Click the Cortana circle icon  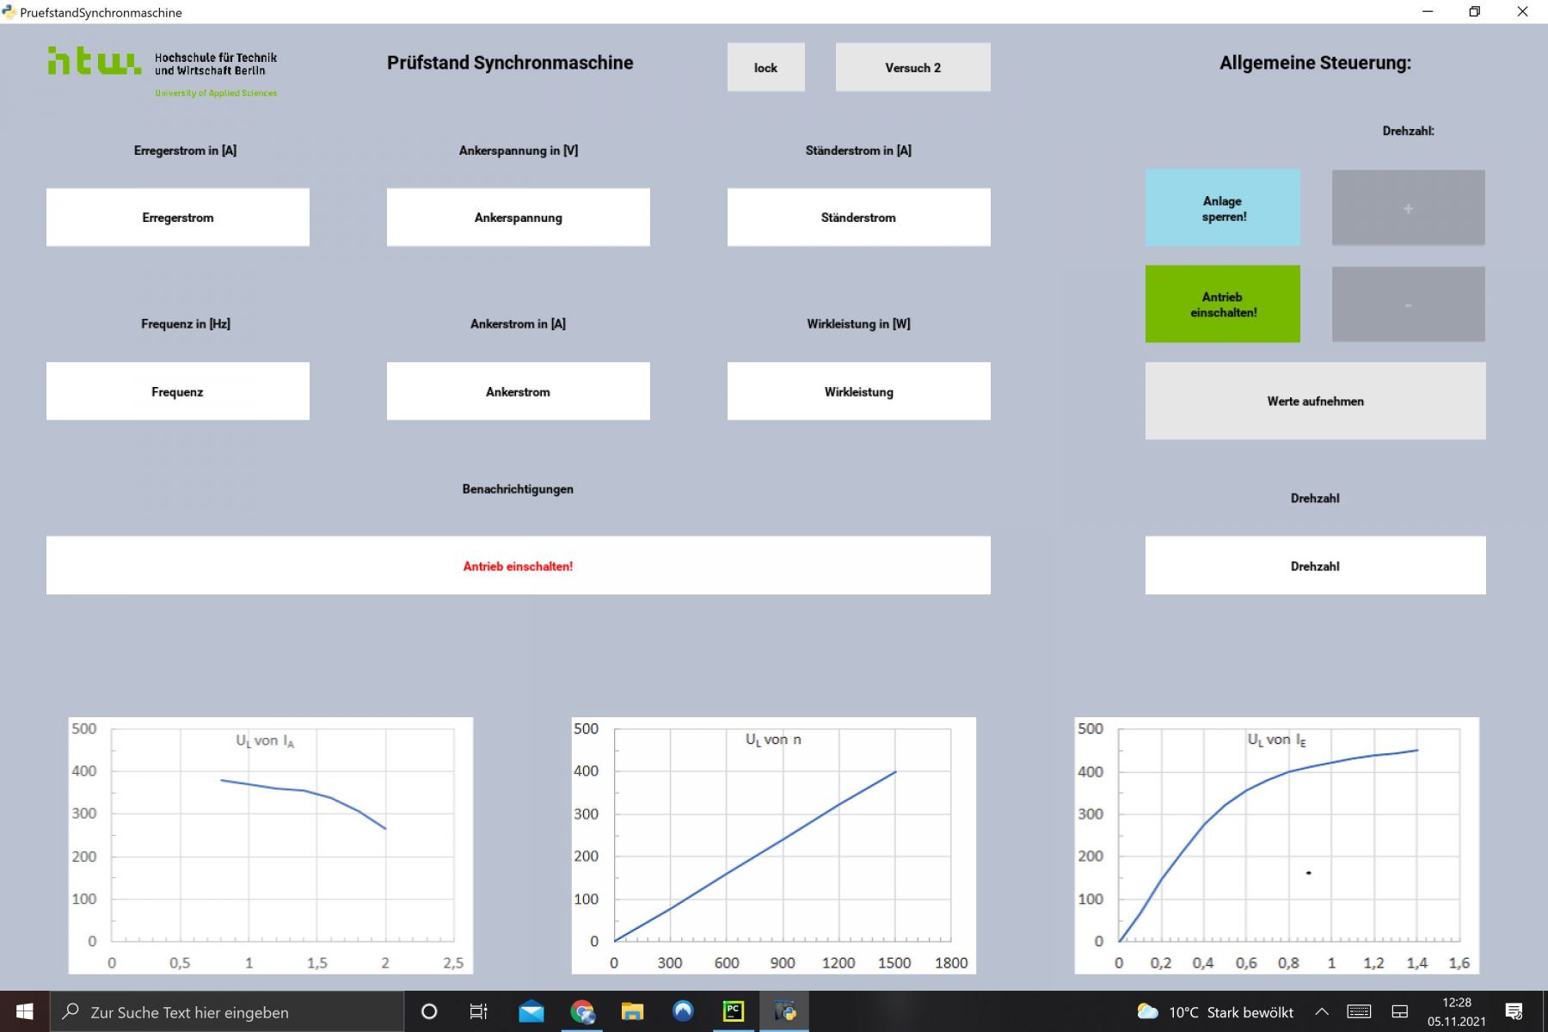428,1011
